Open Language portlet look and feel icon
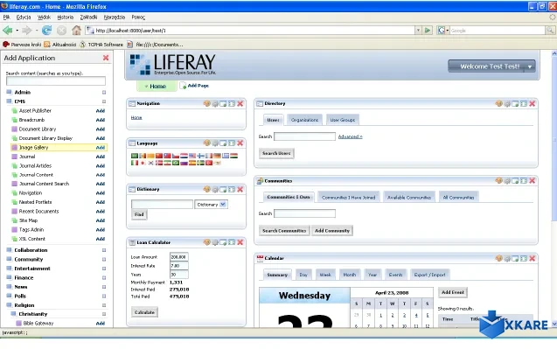The height and width of the screenshot is (349, 557). coord(206,143)
